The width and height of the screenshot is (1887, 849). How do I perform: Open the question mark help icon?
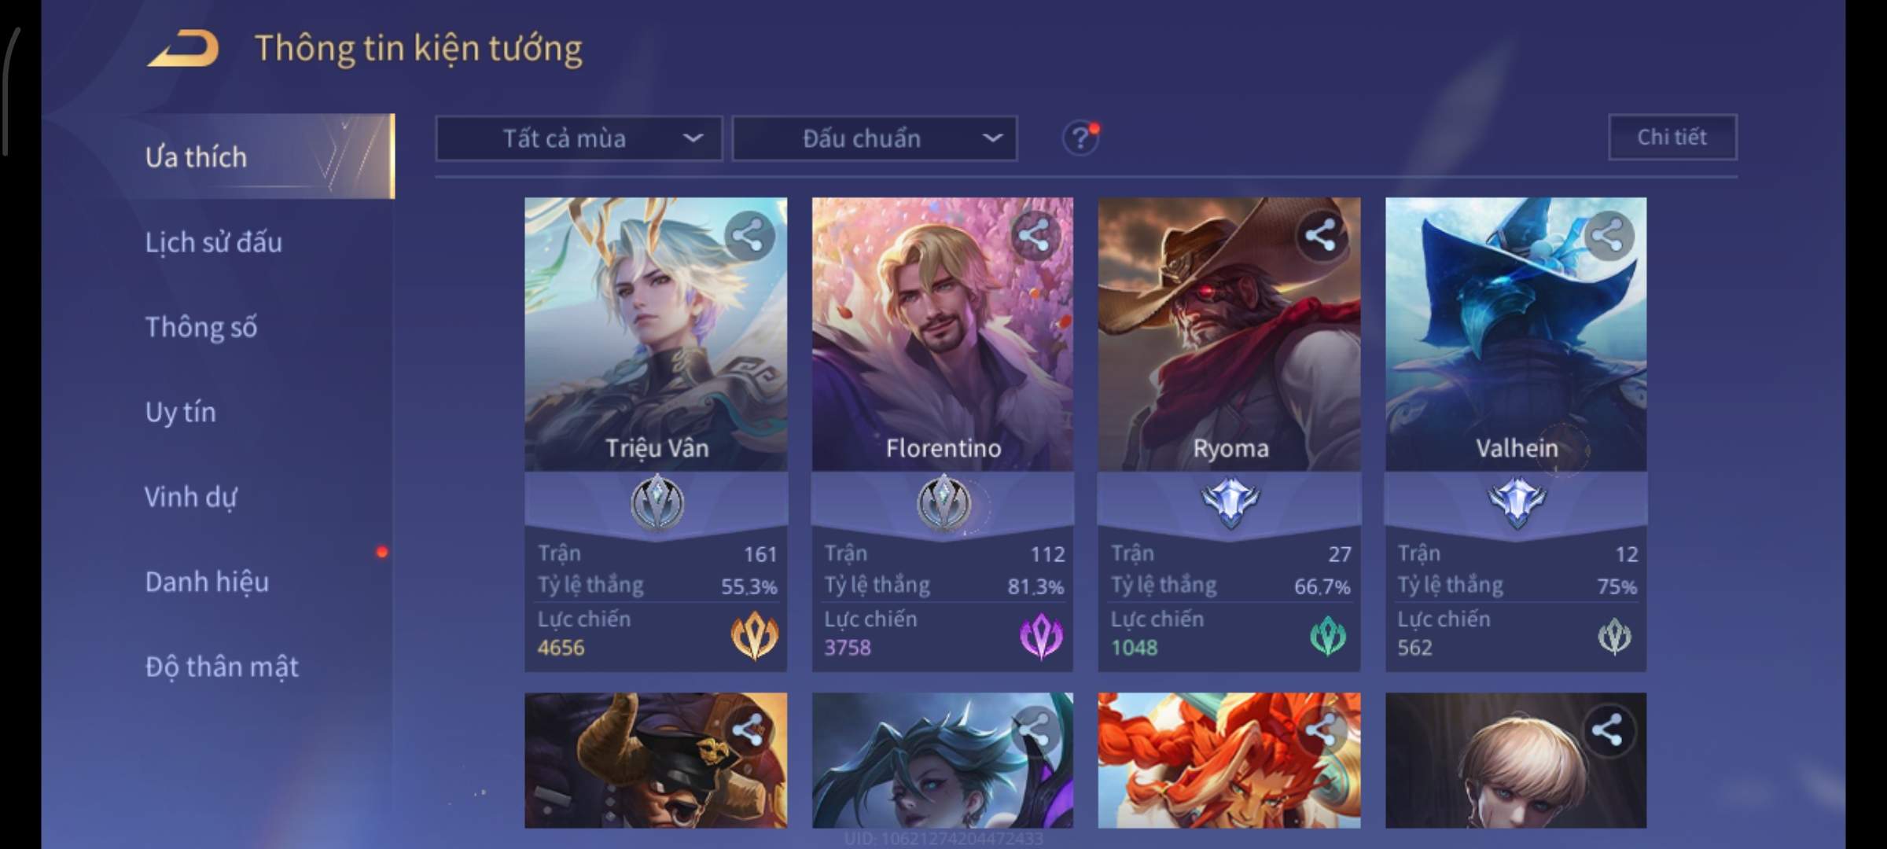tap(1081, 138)
